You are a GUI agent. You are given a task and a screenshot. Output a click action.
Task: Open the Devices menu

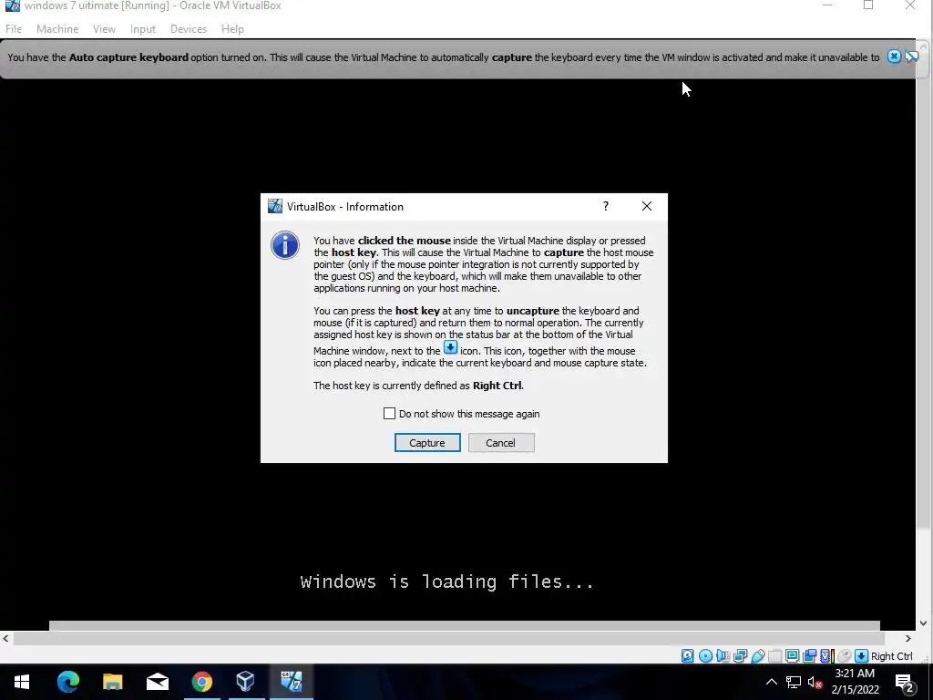tap(189, 28)
